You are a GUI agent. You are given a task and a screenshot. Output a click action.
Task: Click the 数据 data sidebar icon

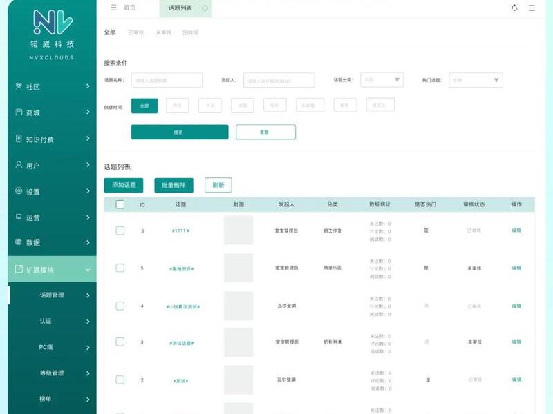coord(19,242)
